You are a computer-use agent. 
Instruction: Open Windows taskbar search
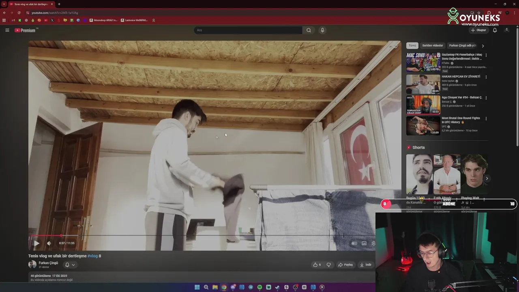(206, 287)
